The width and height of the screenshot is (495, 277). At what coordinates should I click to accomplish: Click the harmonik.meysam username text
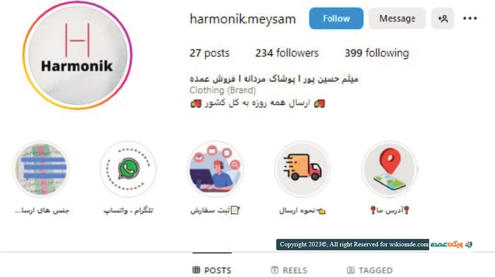click(x=243, y=19)
